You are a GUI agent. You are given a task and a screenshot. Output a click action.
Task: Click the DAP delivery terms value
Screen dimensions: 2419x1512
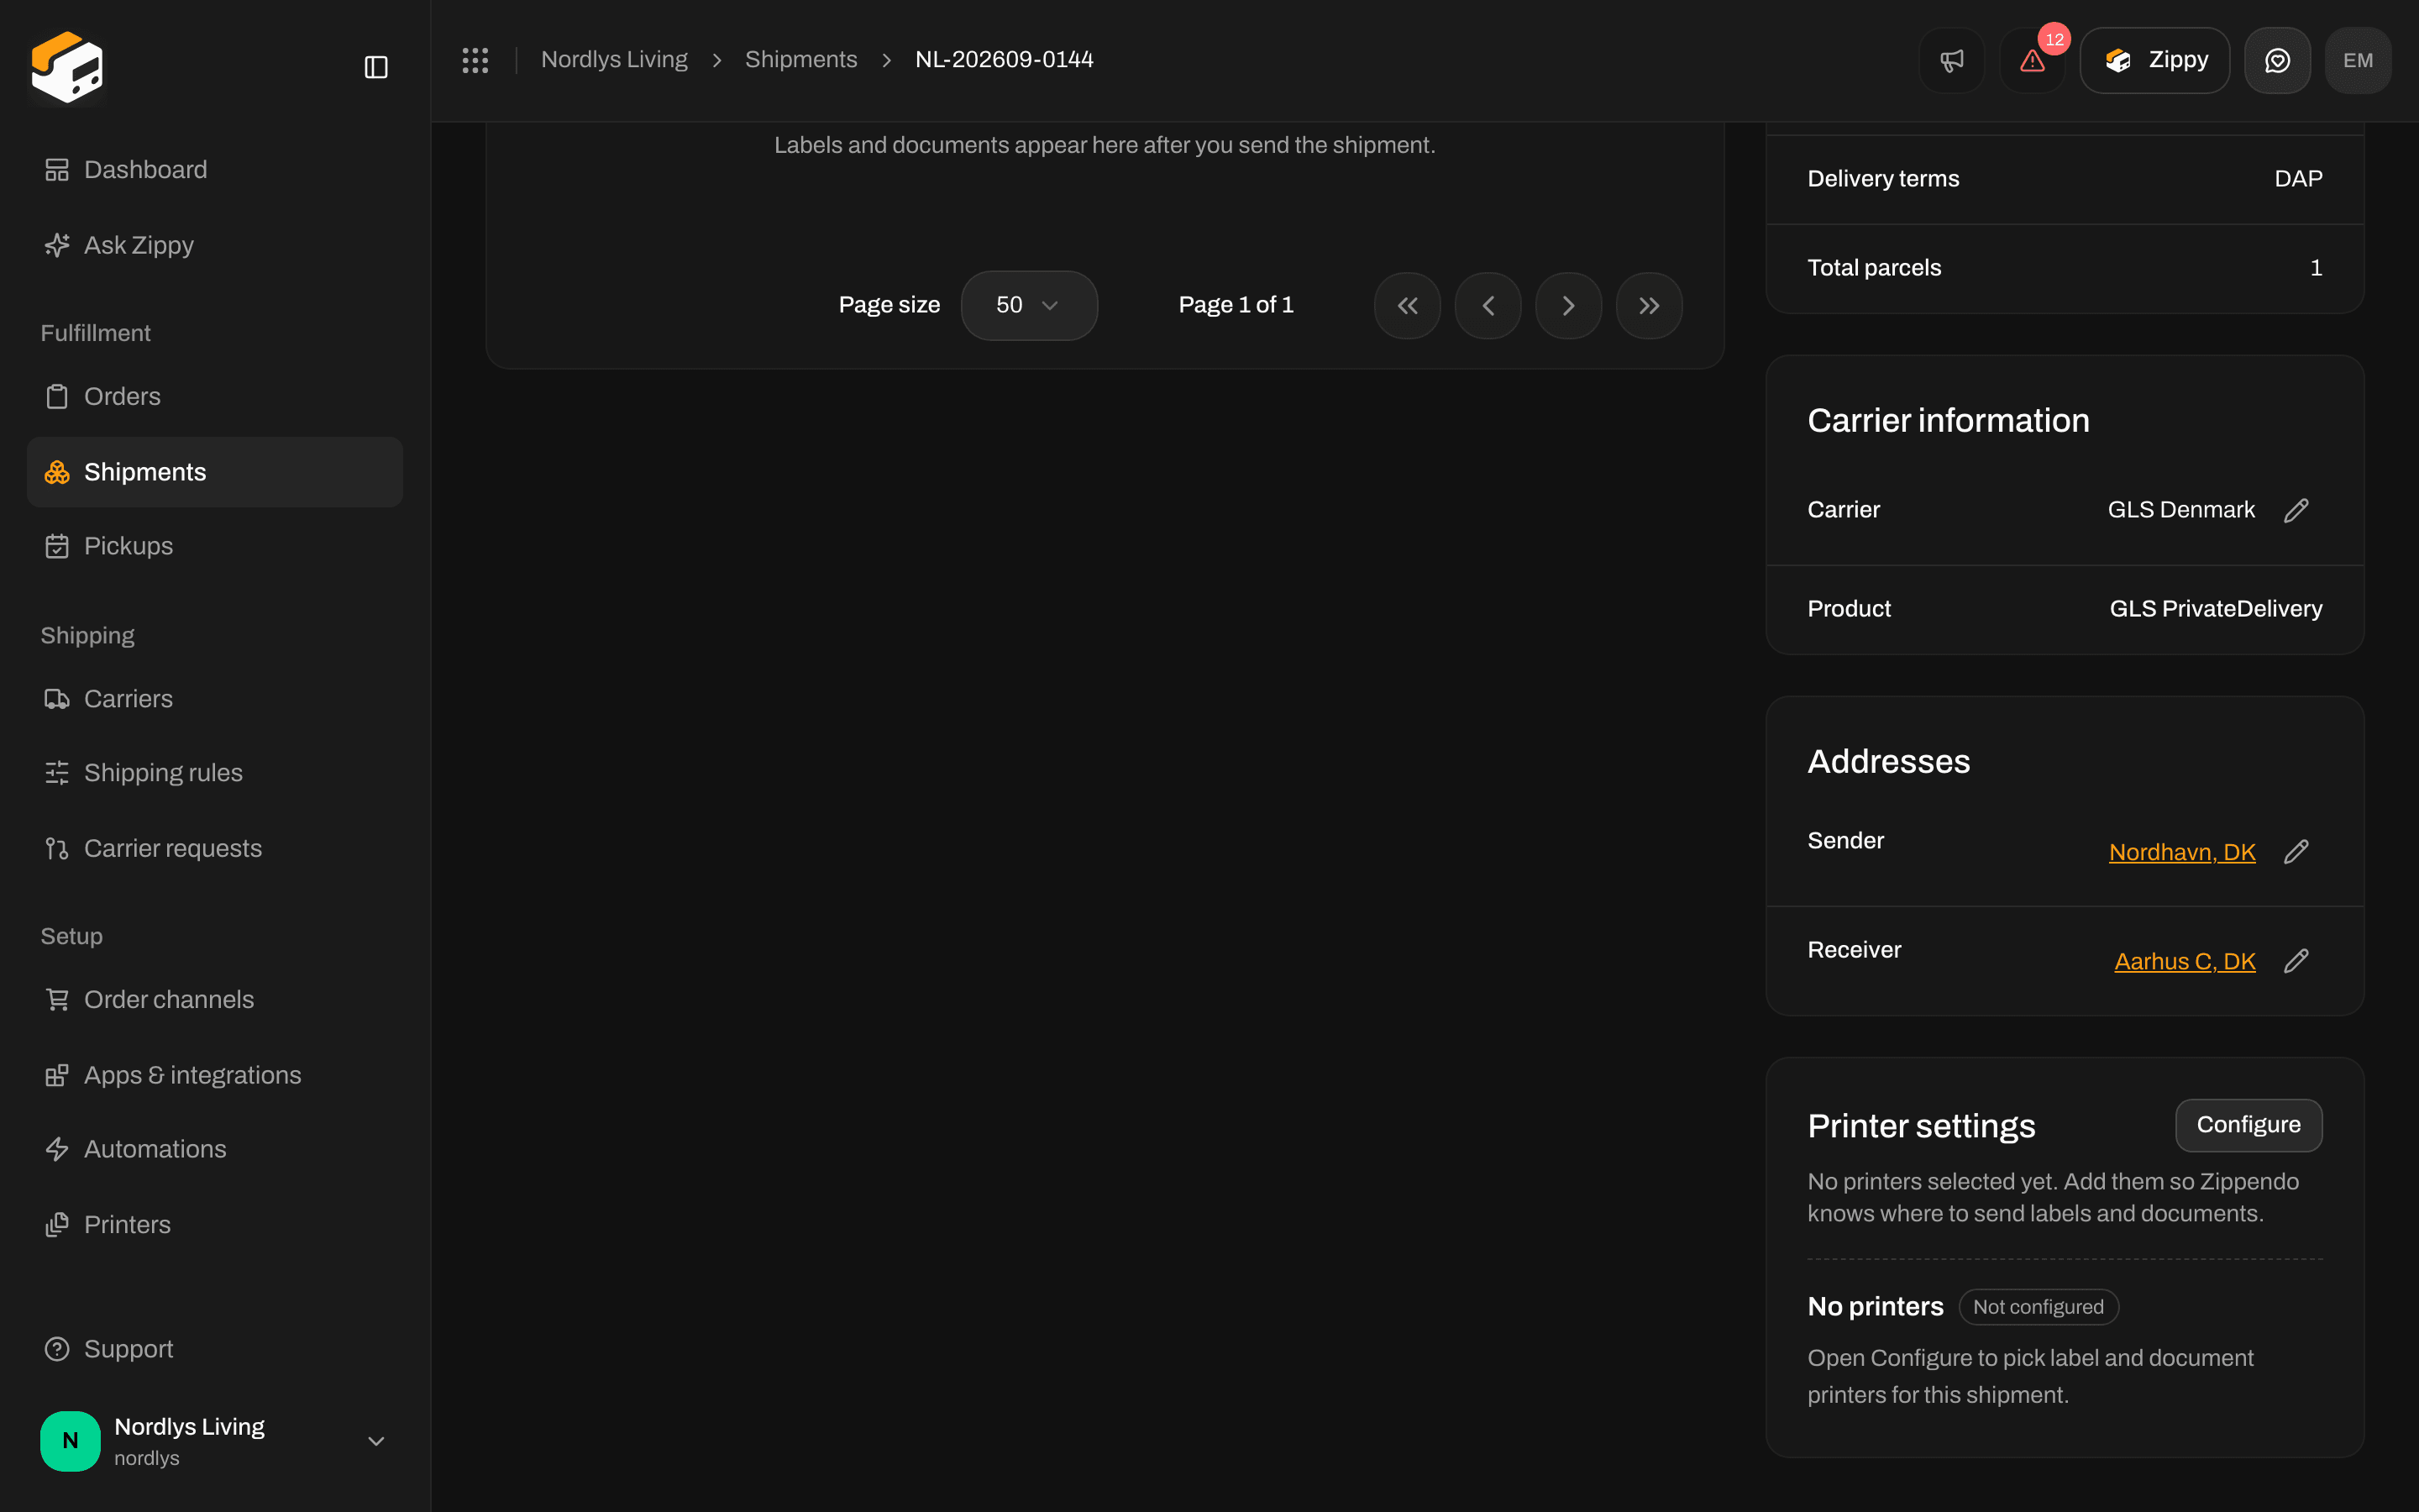pos(2298,178)
